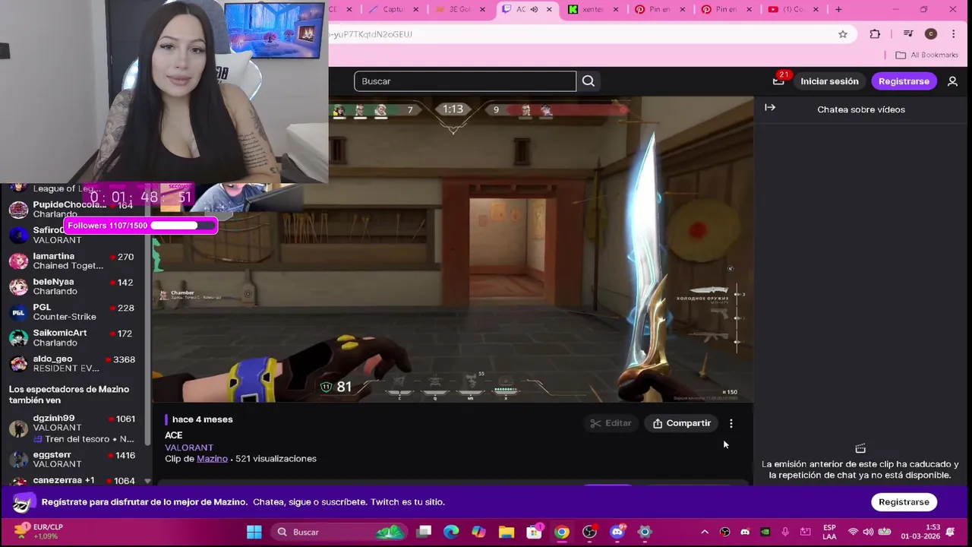Open network Wi-Fi tray icon
Image resolution: width=972 pixels, height=547 pixels.
pyautogui.click(x=853, y=532)
